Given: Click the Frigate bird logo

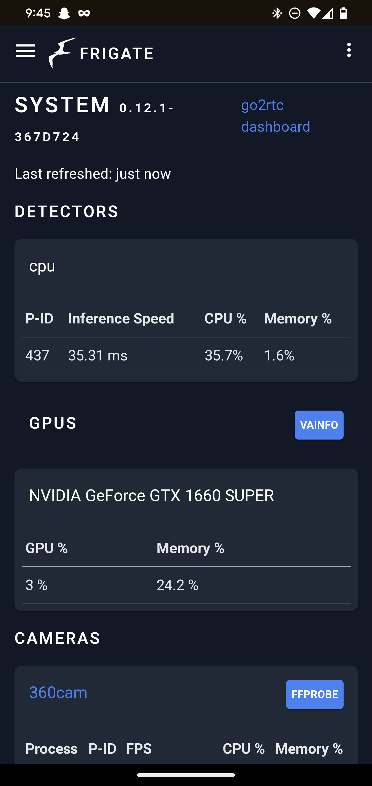Looking at the screenshot, I should 61,52.
